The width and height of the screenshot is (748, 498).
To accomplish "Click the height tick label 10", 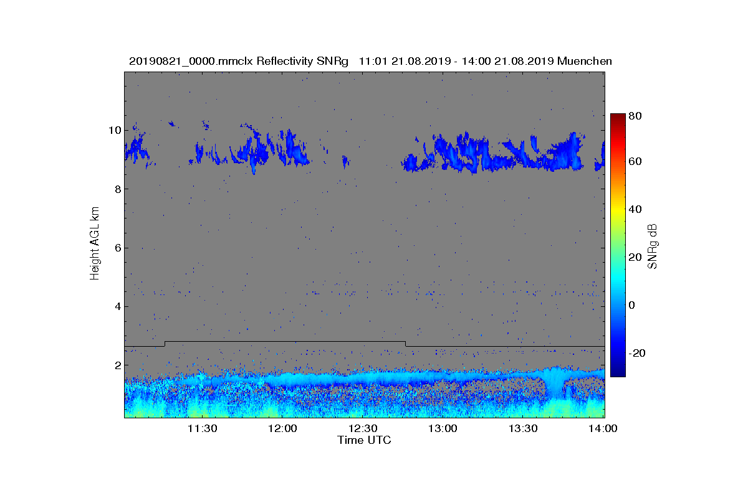I will 115,130.
